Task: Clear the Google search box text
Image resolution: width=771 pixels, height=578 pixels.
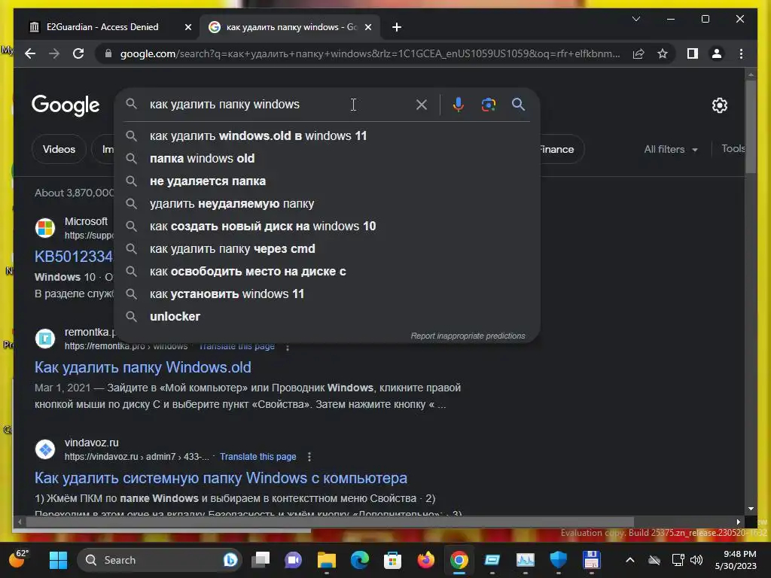Action: (x=422, y=104)
